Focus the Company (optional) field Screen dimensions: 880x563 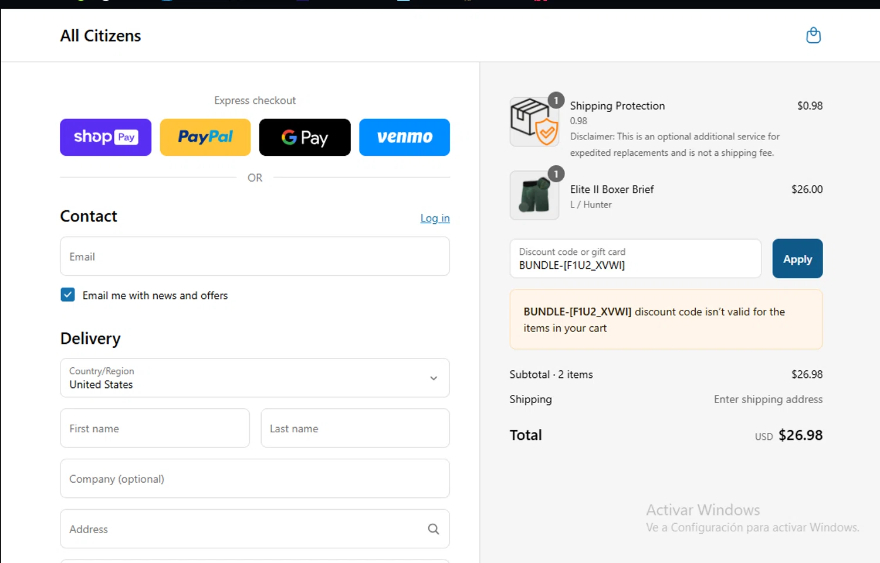click(255, 479)
